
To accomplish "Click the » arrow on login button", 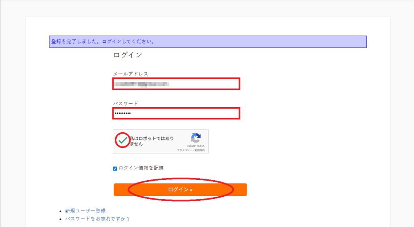I will [x=191, y=190].
